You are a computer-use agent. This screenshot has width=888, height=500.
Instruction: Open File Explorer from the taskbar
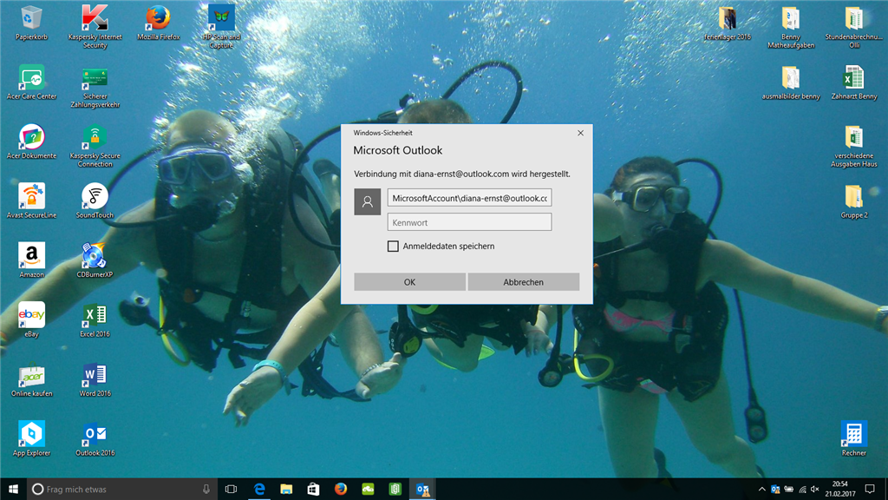(x=286, y=489)
